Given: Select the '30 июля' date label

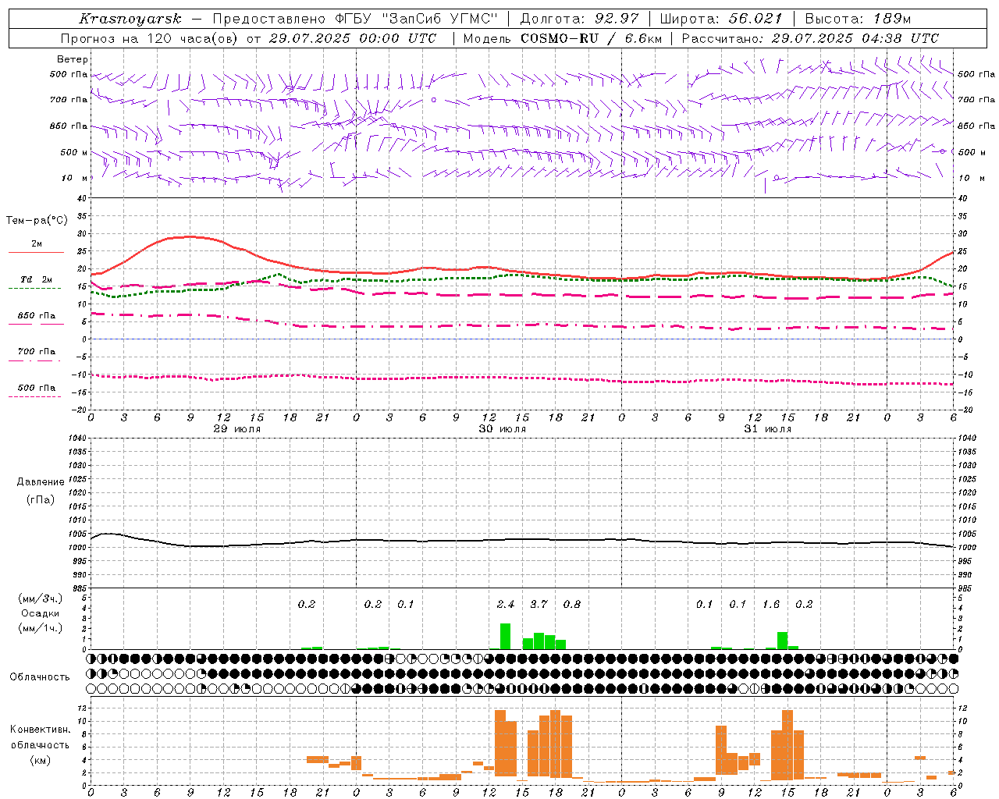Looking at the screenshot, I should click(503, 429).
